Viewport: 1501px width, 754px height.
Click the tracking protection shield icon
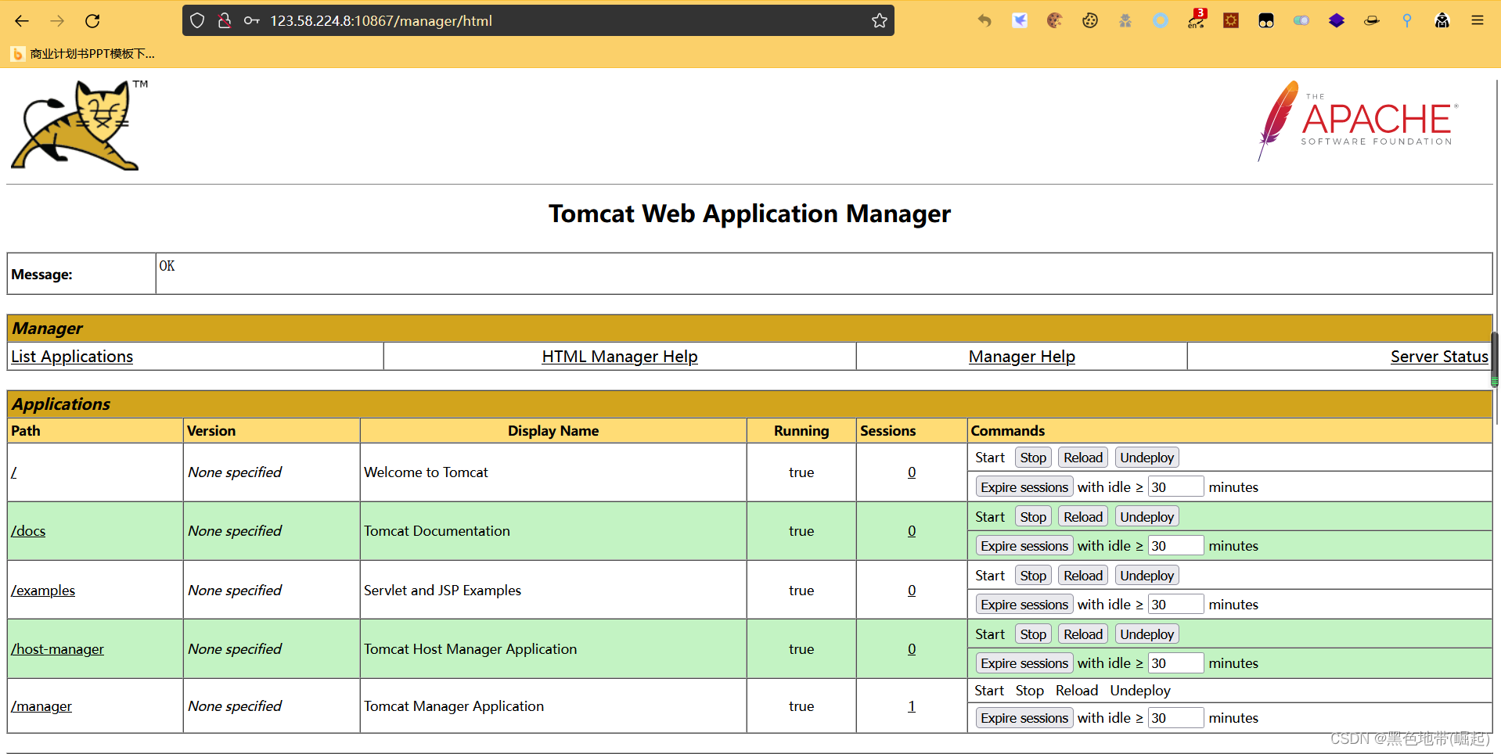pyautogui.click(x=196, y=20)
